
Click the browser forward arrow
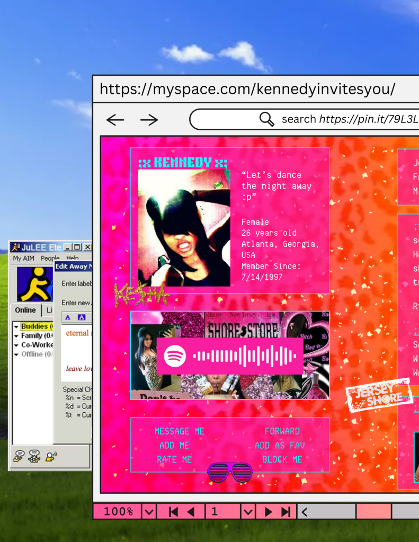[x=149, y=120]
